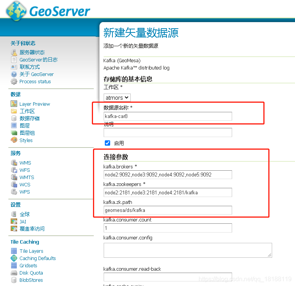This screenshot has height=286, width=295.
Task: Open Process status link
Action: click(35, 82)
